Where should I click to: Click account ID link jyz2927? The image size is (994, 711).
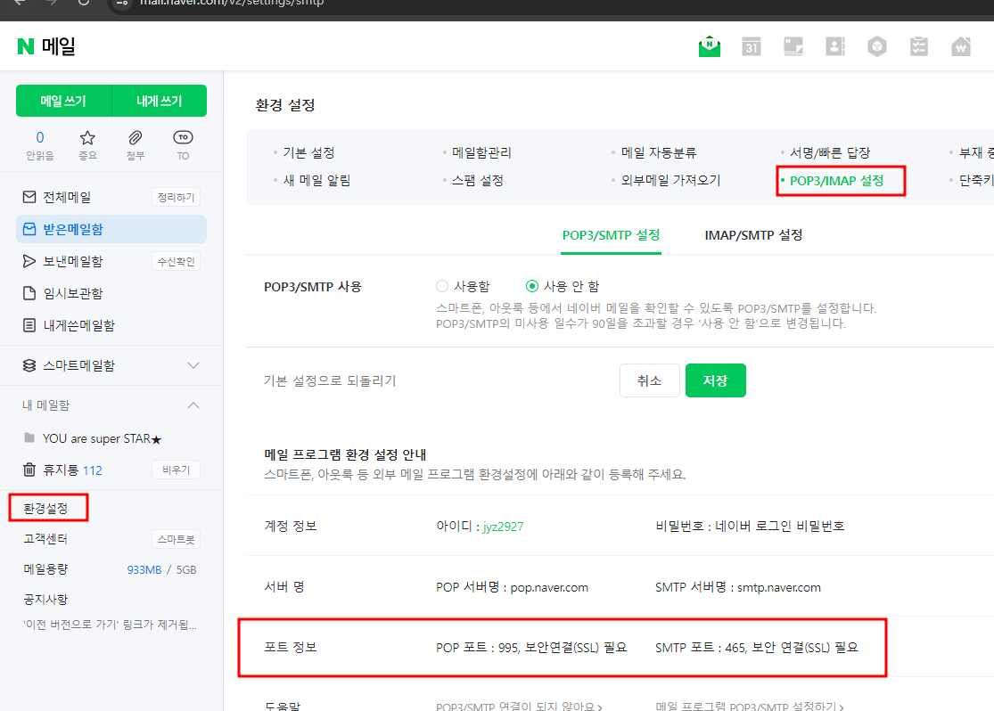coord(503,527)
